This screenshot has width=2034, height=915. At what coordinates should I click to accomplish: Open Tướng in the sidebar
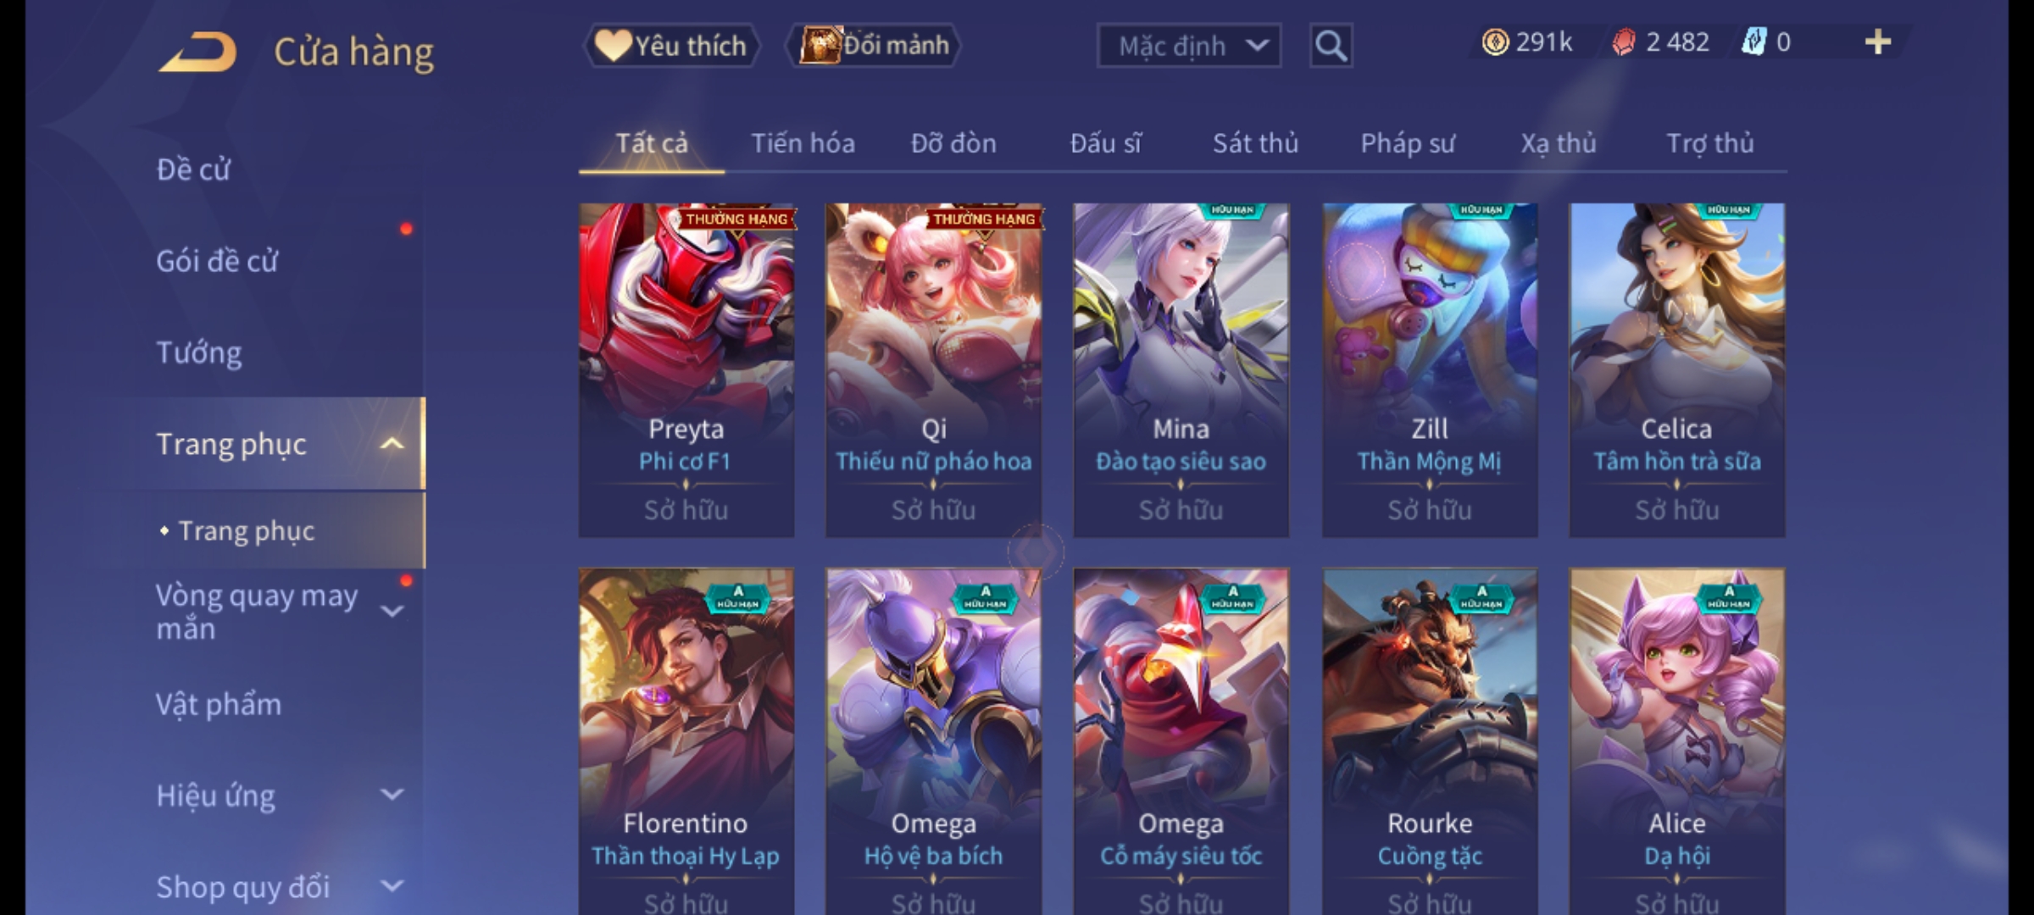(x=199, y=352)
